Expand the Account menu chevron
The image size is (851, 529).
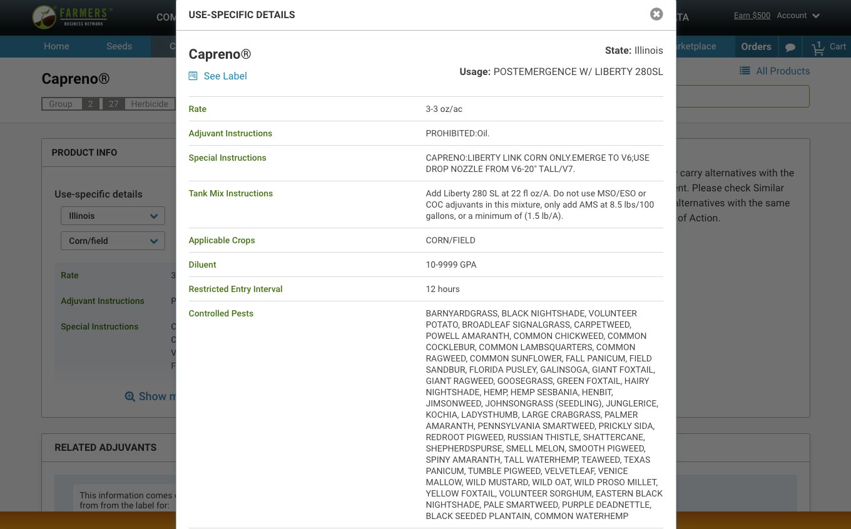815,16
